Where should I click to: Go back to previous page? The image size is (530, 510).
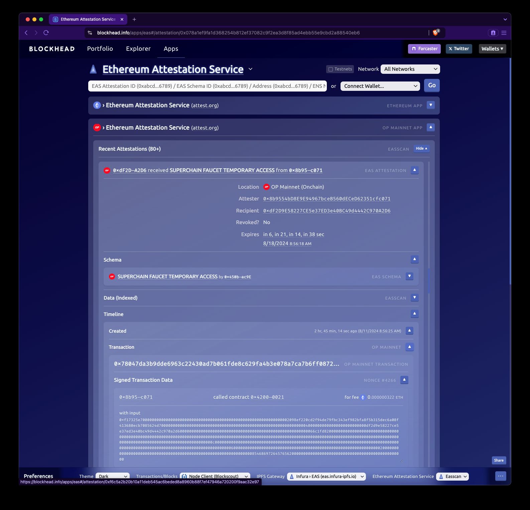point(26,33)
